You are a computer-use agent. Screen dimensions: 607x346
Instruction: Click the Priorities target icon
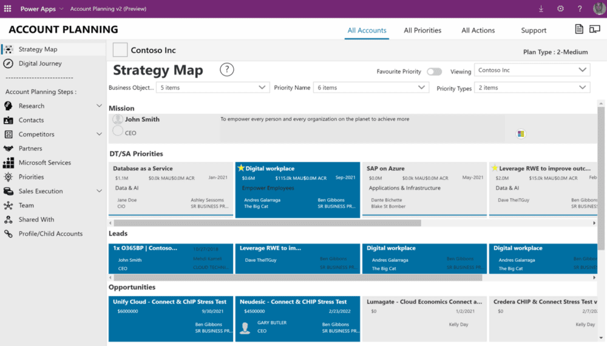(x=8, y=177)
